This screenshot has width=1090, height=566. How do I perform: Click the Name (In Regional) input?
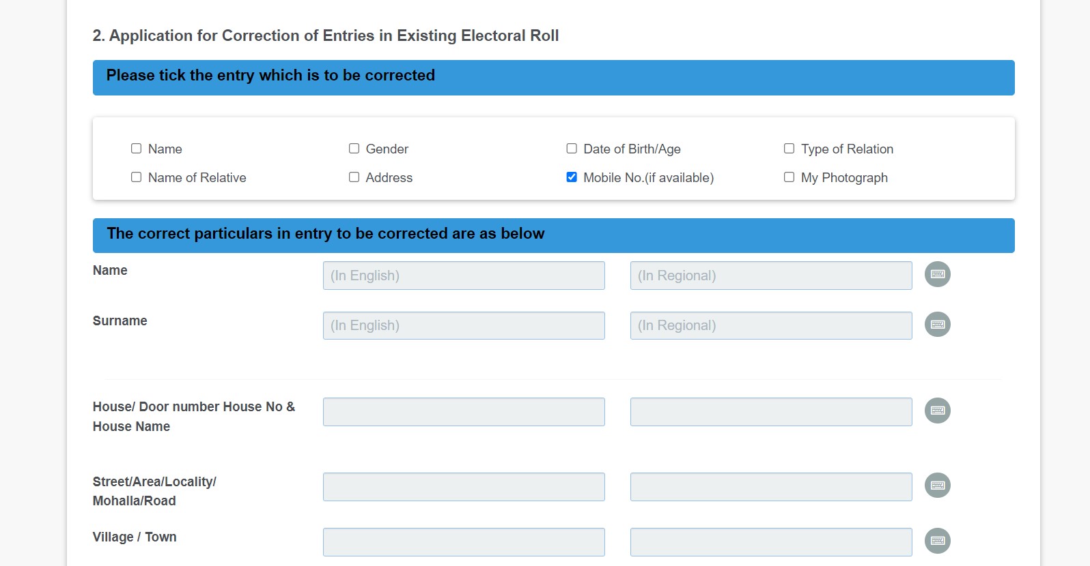770,275
